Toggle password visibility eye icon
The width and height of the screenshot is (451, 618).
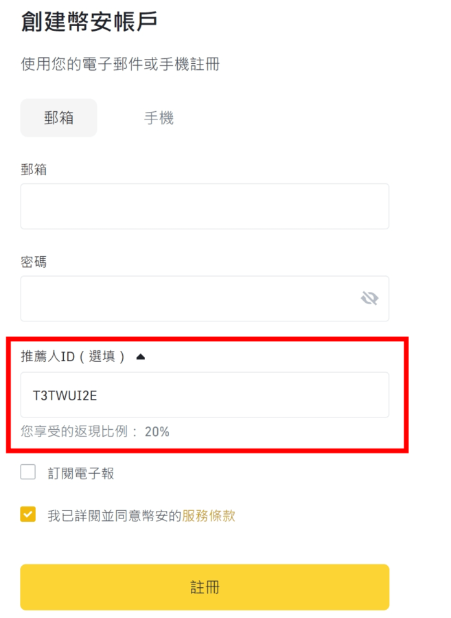(x=369, y=299)
